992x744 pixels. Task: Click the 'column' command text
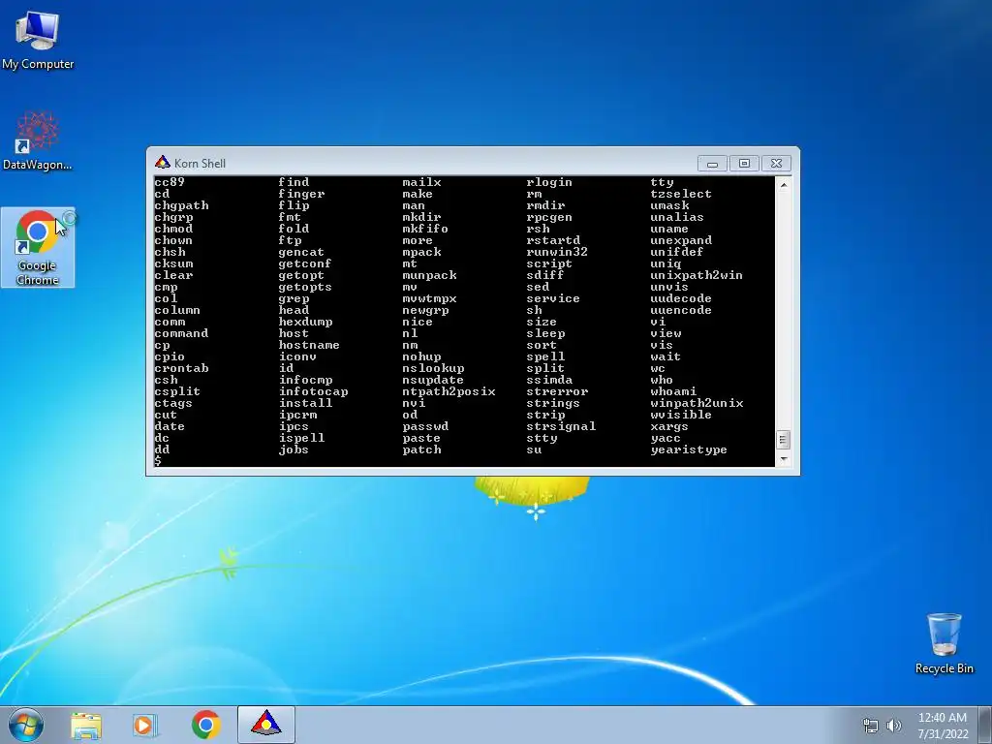[x=177, y=310]
